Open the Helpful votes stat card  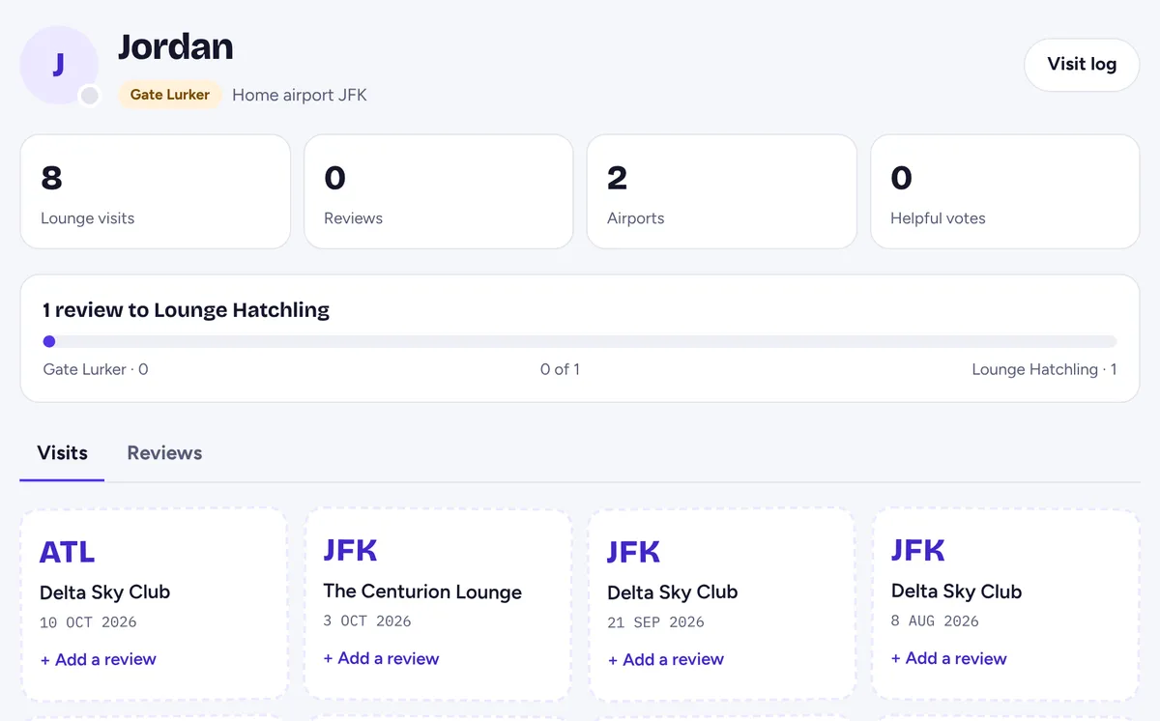[x=1005, y=191]
